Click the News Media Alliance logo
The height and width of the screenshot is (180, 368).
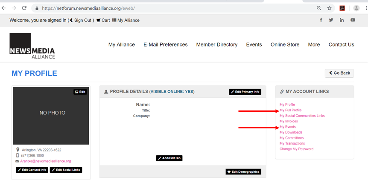pyautogui.click(x=32, y=46)
